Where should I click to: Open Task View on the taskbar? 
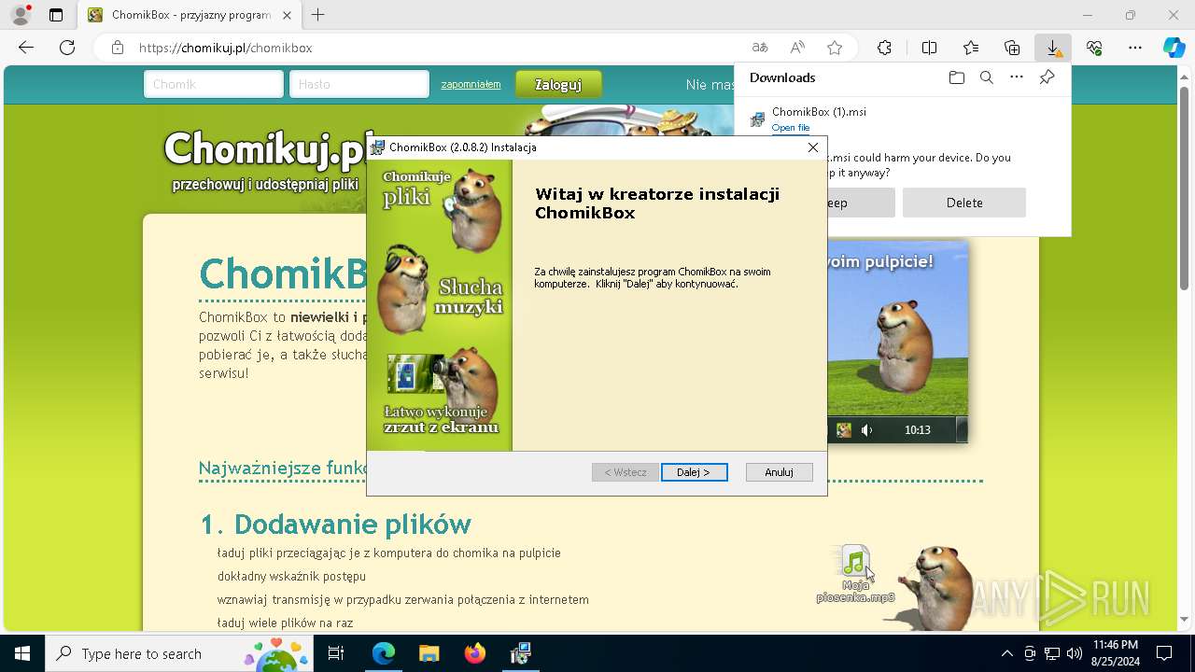[x=336, y=653]
